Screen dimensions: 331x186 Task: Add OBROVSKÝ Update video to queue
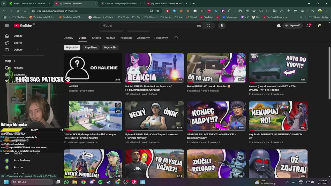click(118, 111)
